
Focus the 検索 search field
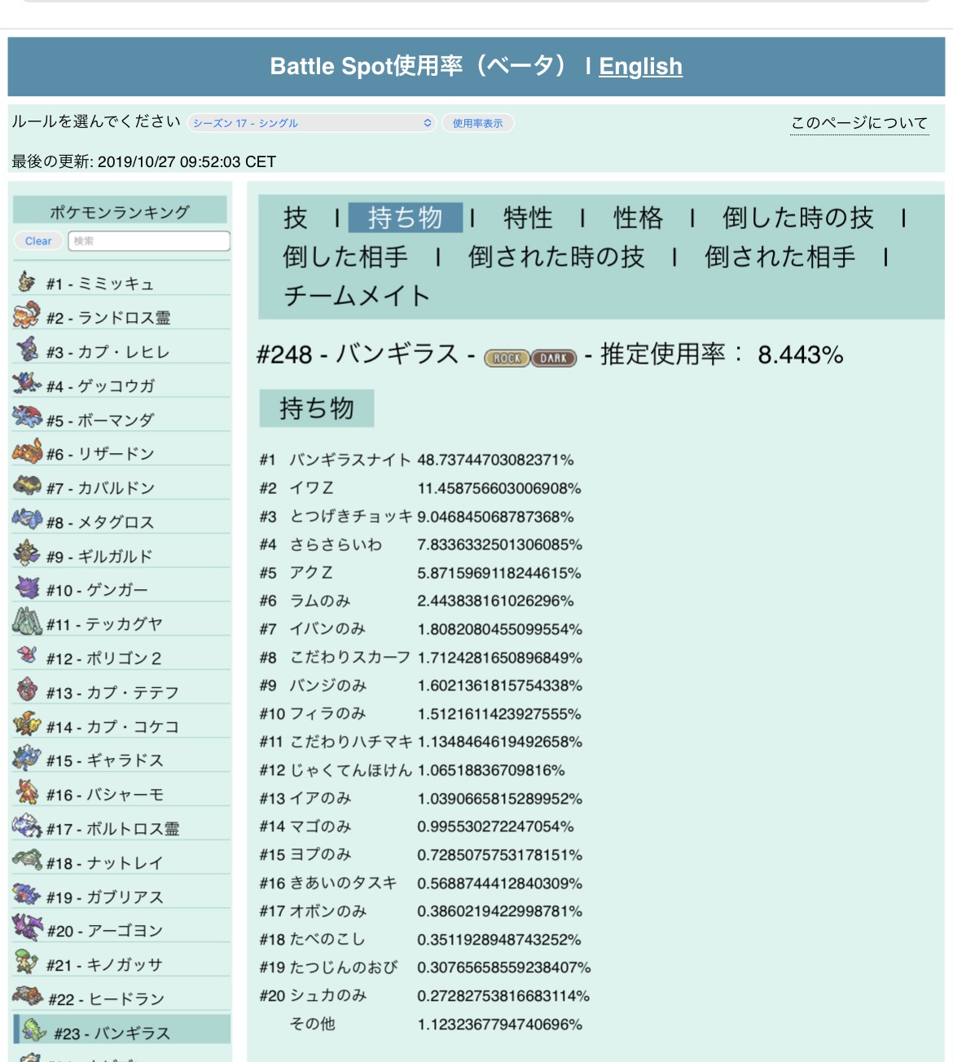(149, 241)
